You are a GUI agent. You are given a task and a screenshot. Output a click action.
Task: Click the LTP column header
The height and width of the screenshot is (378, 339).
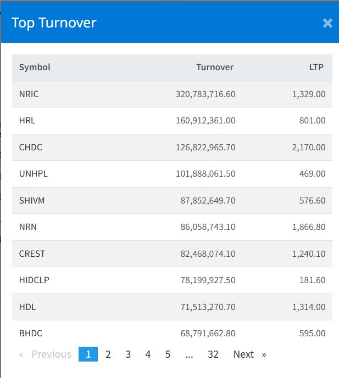click(x=316, y=67)
